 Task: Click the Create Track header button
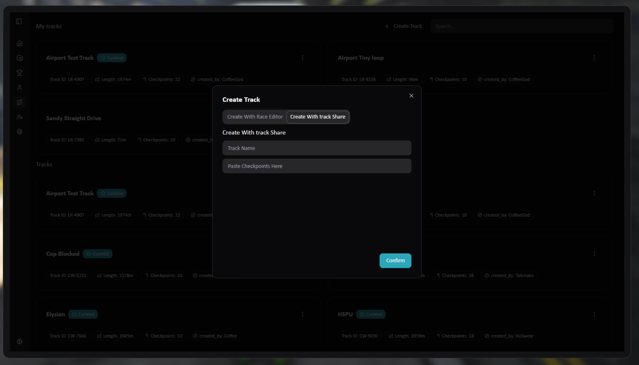click(x=403, y=26)
